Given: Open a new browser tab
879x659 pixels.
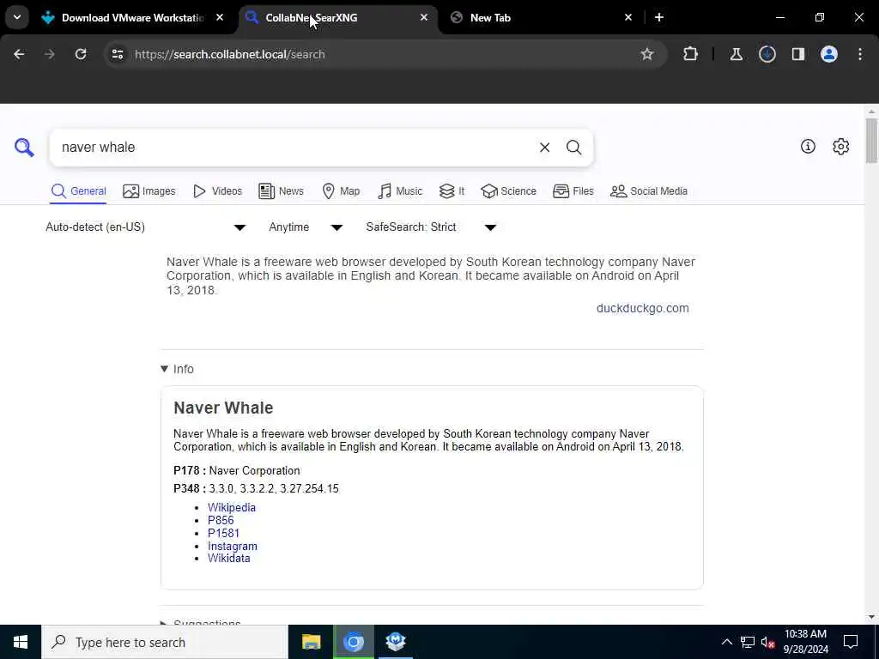Looking at the screenshot, I should pos(659,17).
